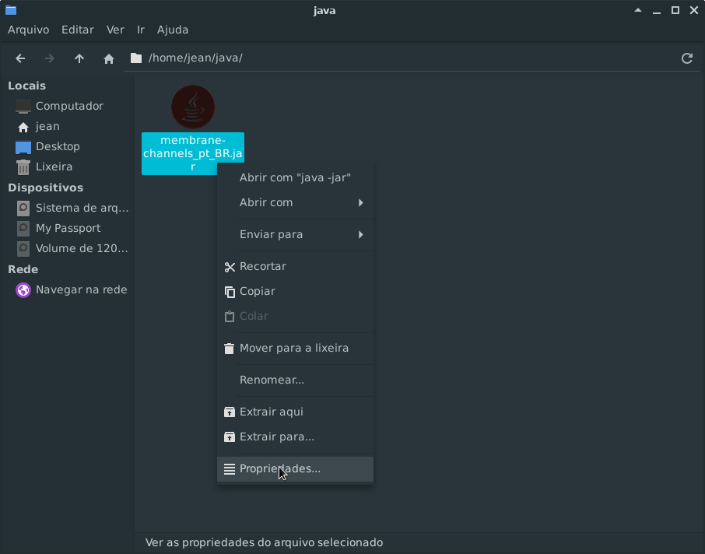Reload the current folder view

(x=686, y=58)
